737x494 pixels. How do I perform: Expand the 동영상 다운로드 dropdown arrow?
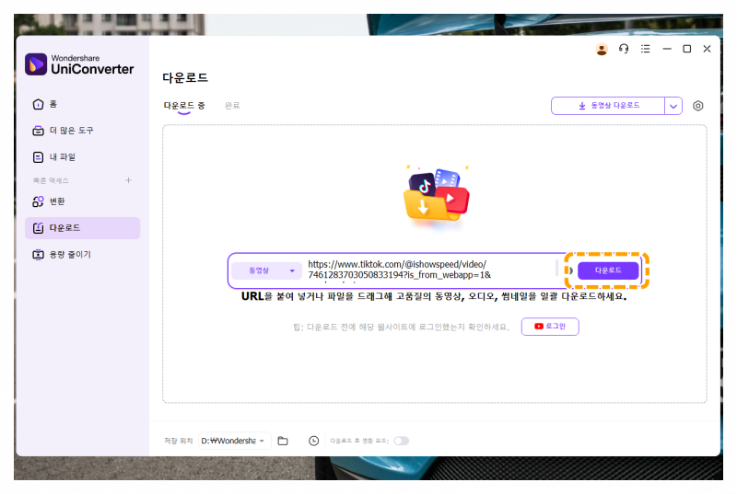[x=673, y=106]
